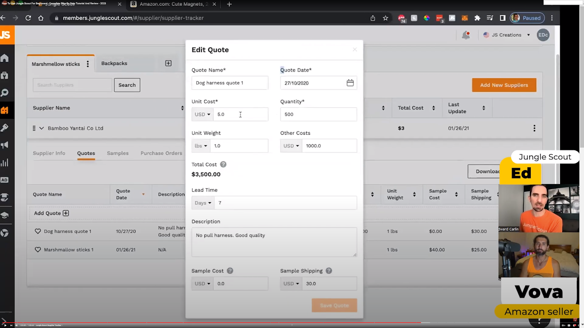Click the plus icon to add supplier group
The width and height of the screenshot is (584, 328).
coord(168,63)
